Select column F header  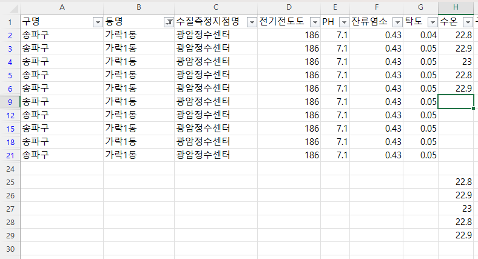point(377,8)
